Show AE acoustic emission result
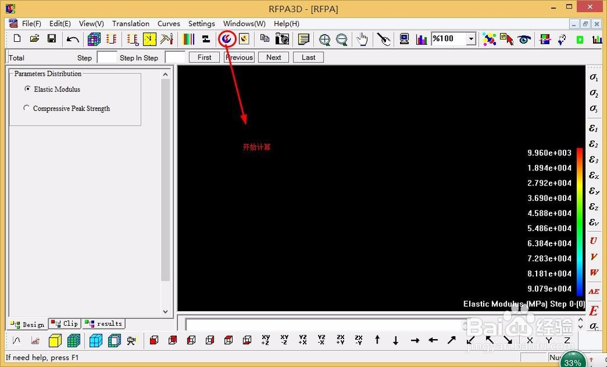This screenshot has width=607, height=367. click(594, 291)
